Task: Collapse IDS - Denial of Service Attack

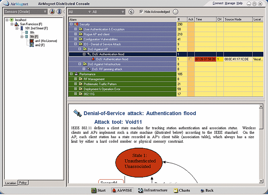Action: [x=75, y=44]
